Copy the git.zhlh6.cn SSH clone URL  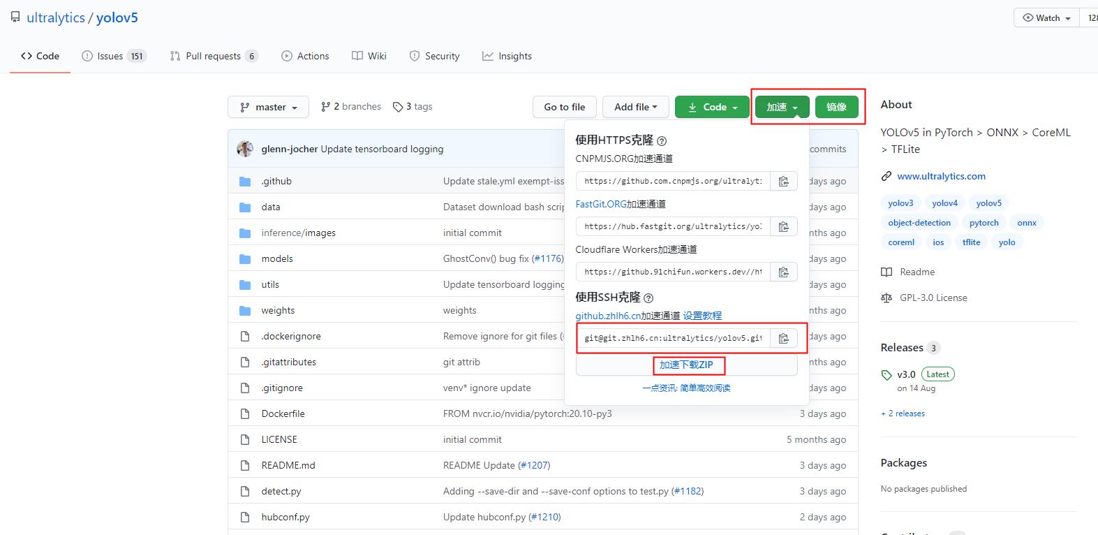(783, 338)
